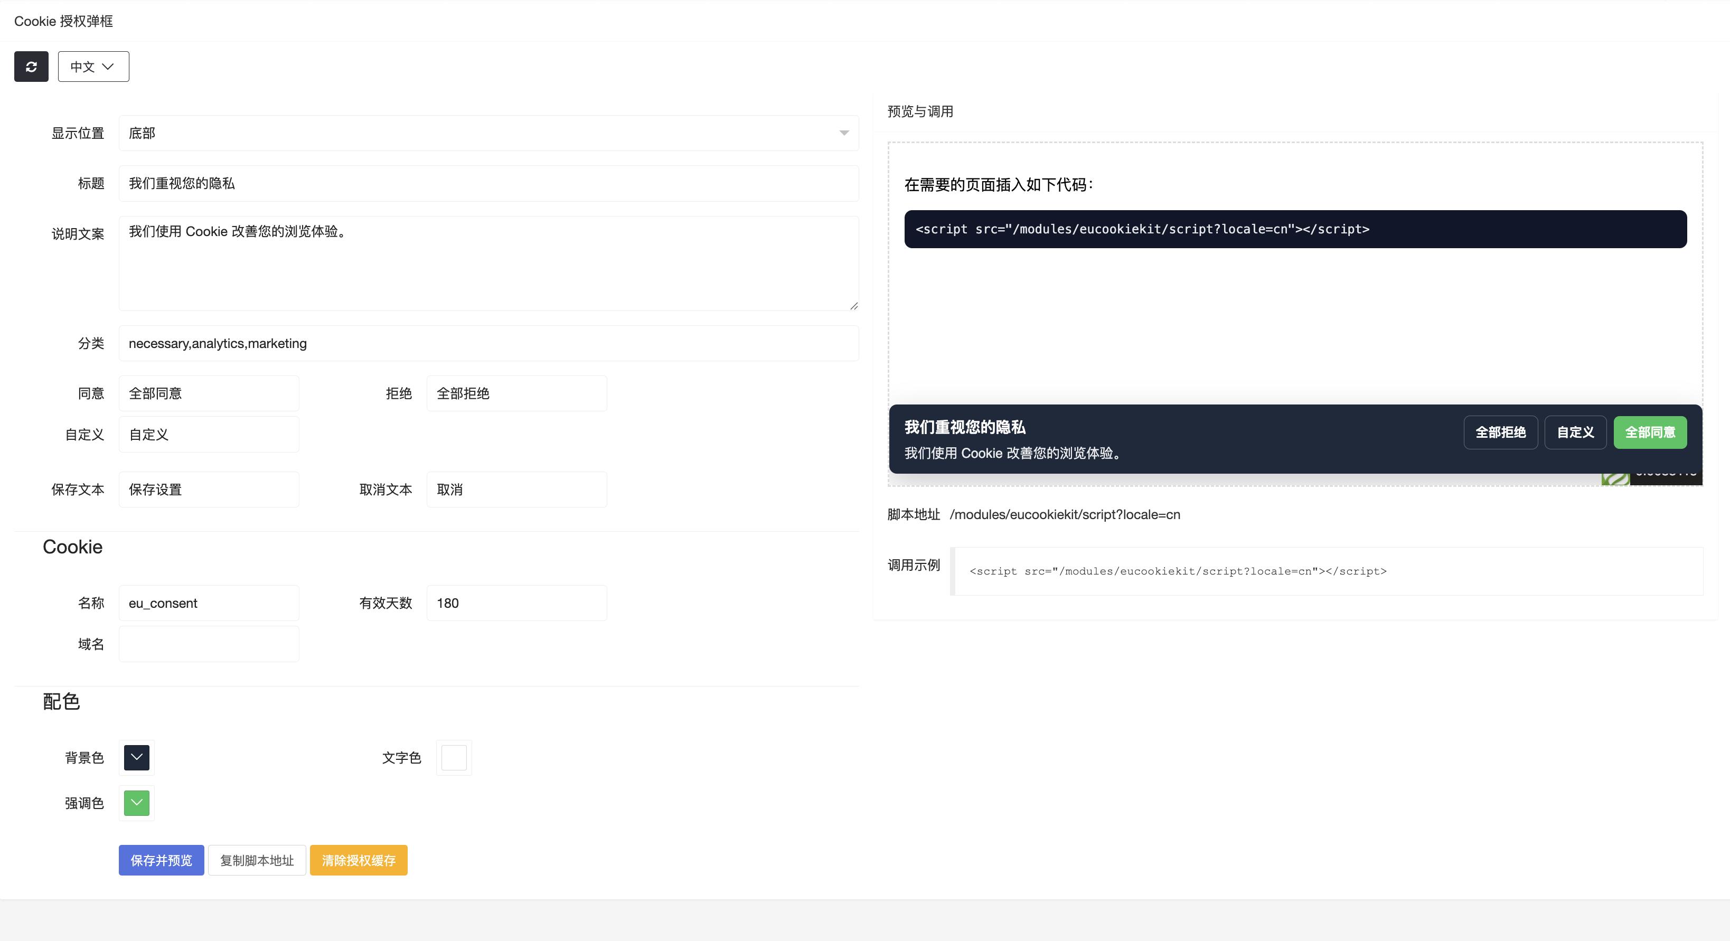The height and width of the screenshot is (941, 1730).
Task: Click the empty 域名 input field
Action: click(x=208, y=644)
